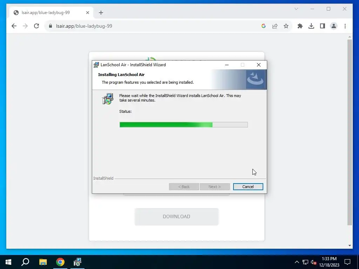Screen dimensions: 359x269
Task: Reload the lsair.app page
Action: pyautogui.click(x=36, y=26)
